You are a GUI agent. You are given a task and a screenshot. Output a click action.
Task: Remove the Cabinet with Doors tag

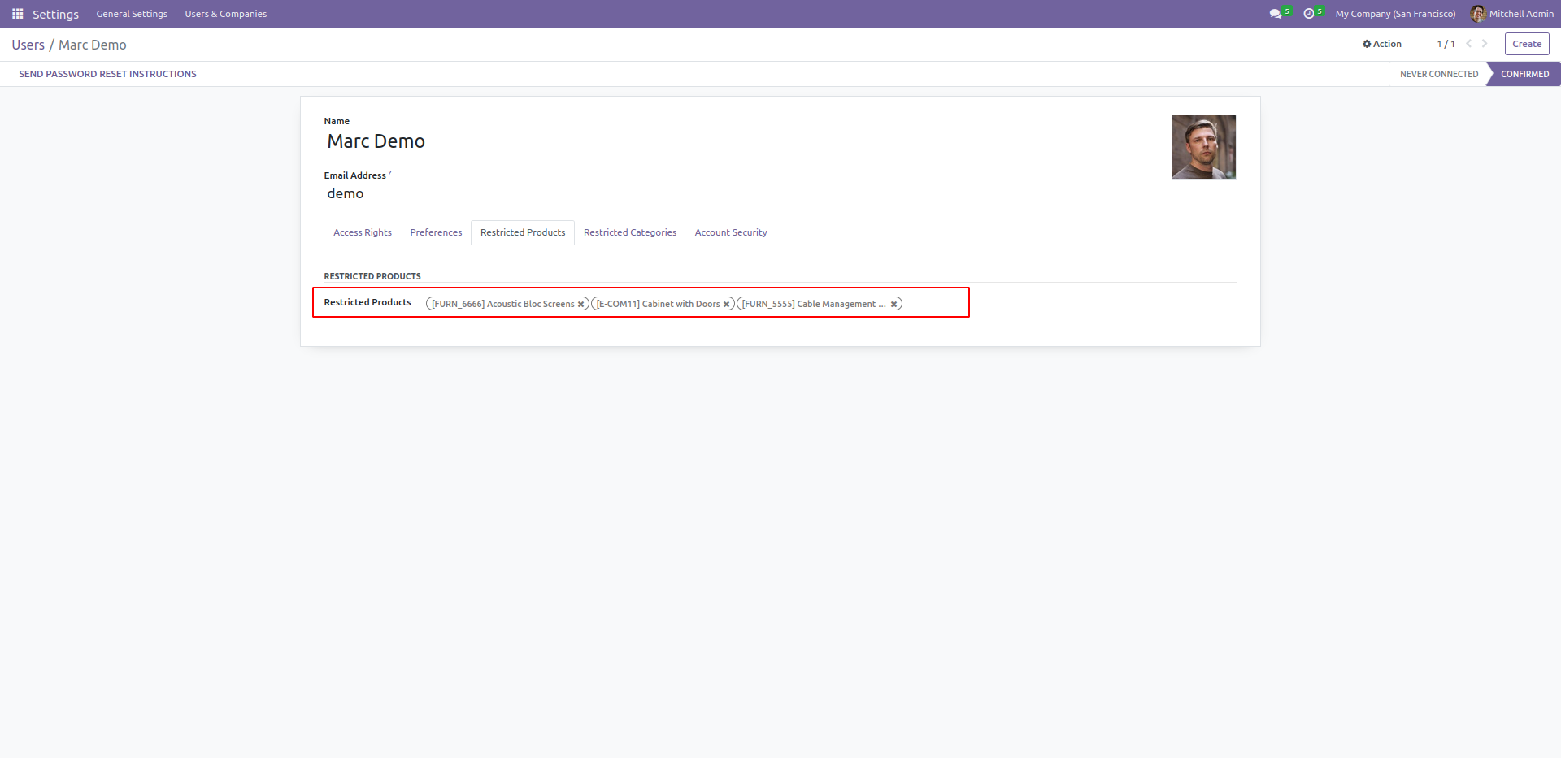point(726,305)
